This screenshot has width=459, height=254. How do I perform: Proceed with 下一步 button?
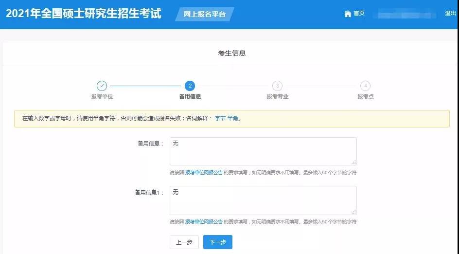[218, 242]
